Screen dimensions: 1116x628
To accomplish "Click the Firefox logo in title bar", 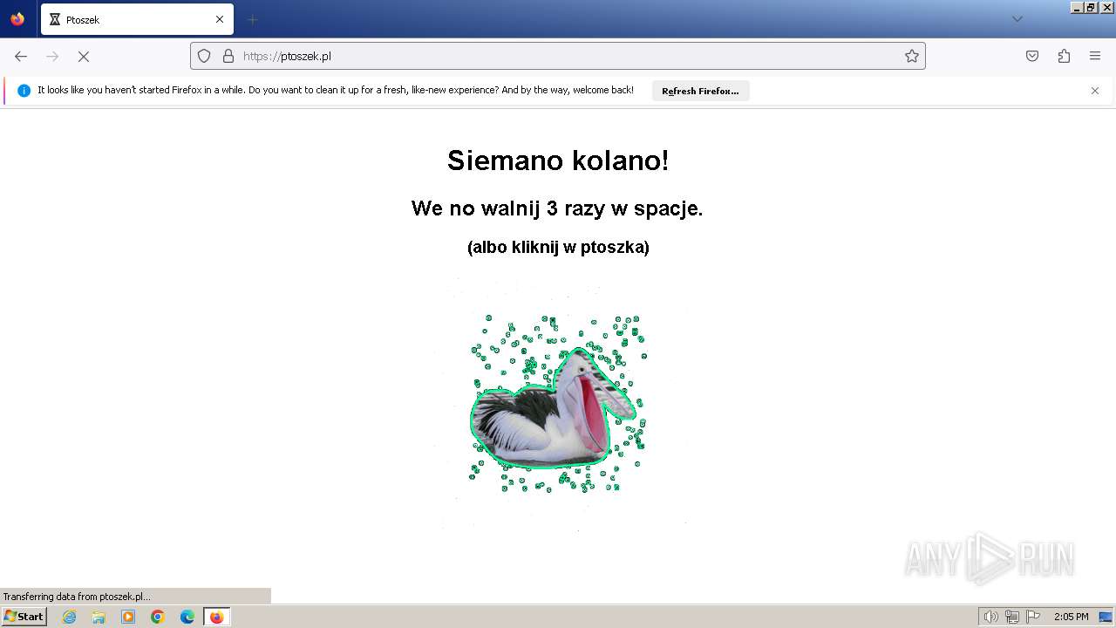I will [17, 19].
